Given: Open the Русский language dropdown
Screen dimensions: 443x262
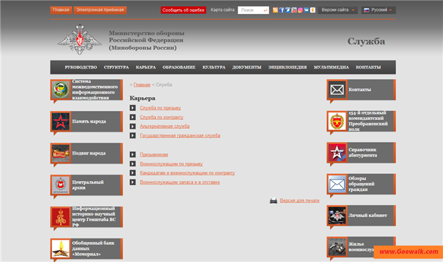Looking at the screenshot, I should (x=379, y=10).
